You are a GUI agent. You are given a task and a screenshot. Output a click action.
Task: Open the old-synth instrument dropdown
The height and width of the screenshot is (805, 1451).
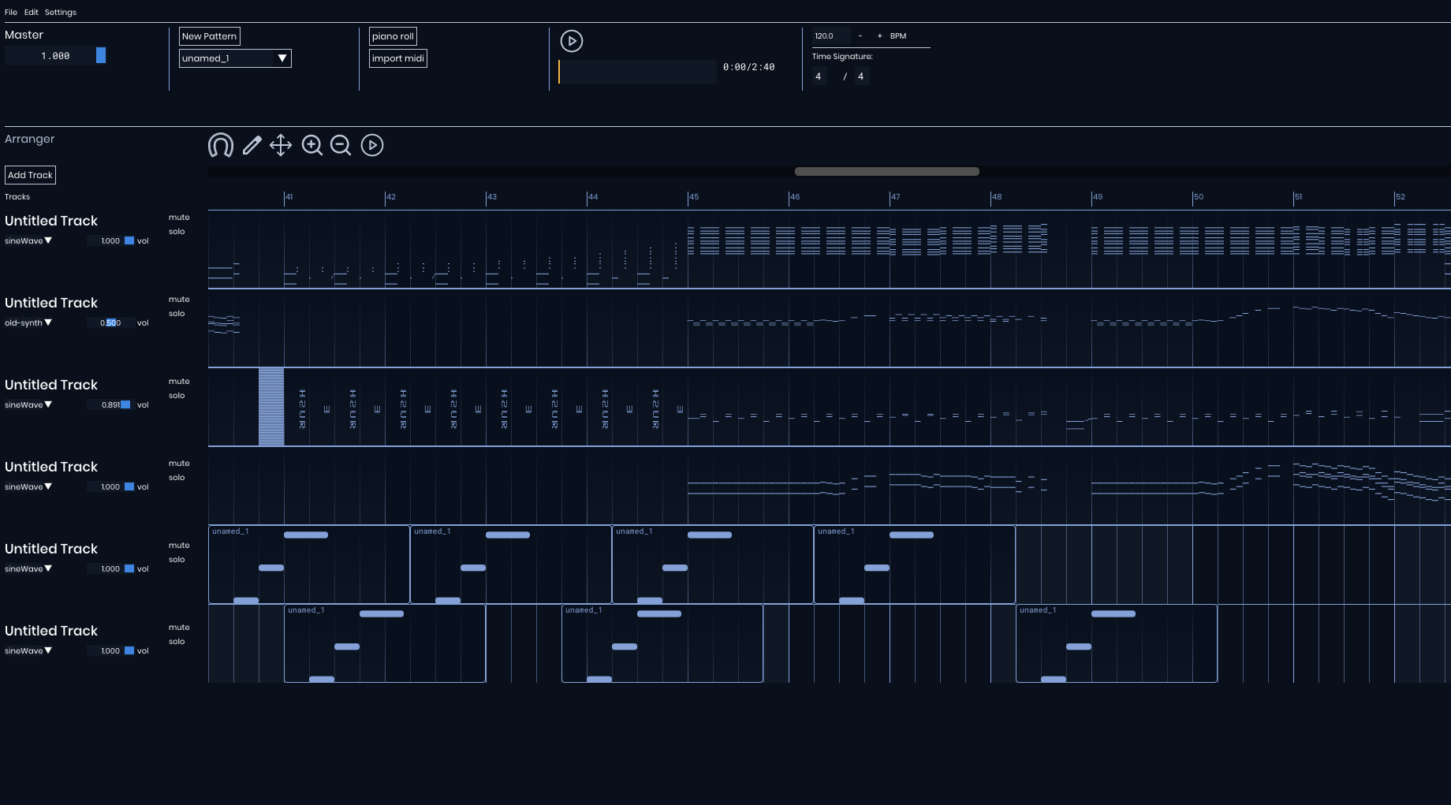pos(28,322)
